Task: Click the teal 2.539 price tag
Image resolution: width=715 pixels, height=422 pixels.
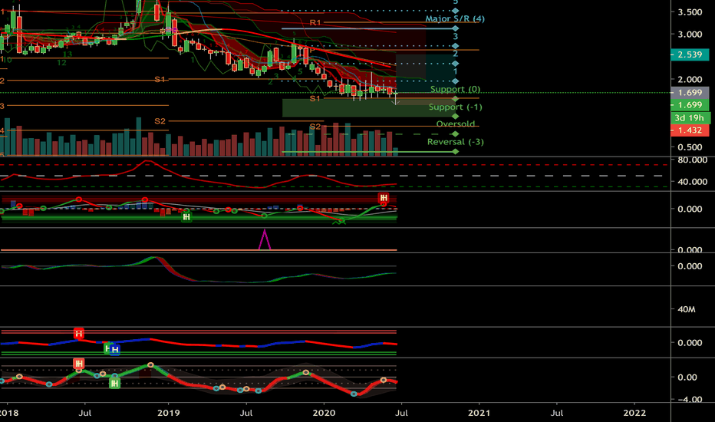Action: point(690,54)
